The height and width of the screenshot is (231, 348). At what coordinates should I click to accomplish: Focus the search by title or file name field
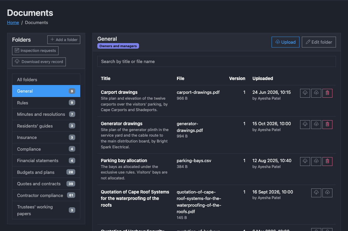[x=216, y=62]
